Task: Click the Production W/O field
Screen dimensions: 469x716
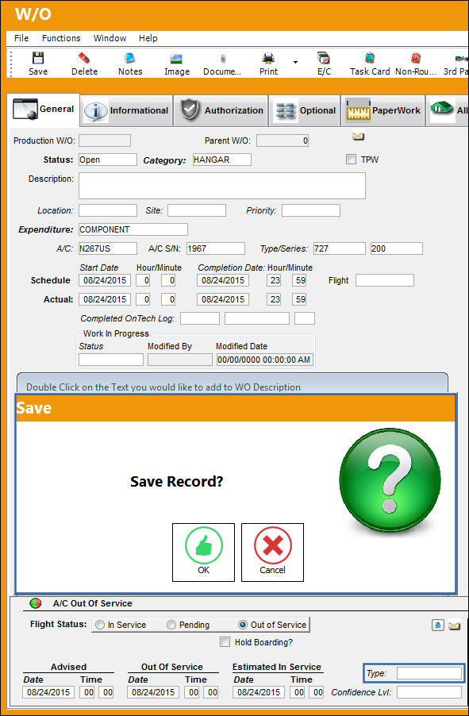Action: (x=105, y=141)
